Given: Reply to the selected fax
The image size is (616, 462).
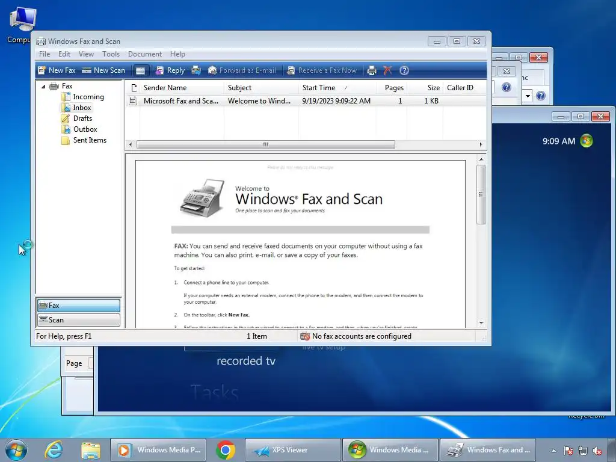Looking at the screenshot, I should 170,70.
